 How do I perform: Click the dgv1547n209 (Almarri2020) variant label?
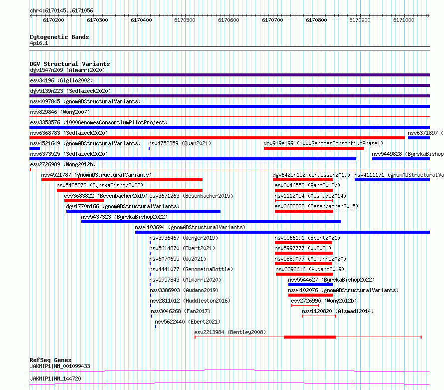(67, 70)
